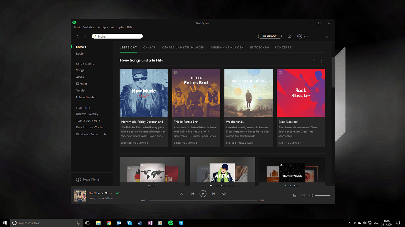
Task: Open Künstler under Deine Musik
Action: [82, 84]
